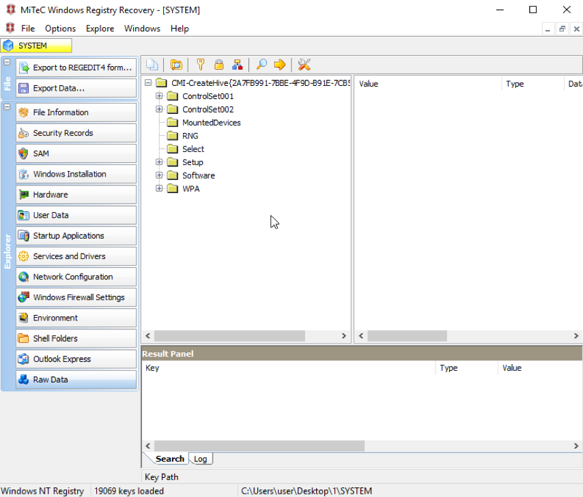Viewport: 583px width, 497px height.
Task: Click the '19069 keys loaded' status text
Action: click(128, 491)
